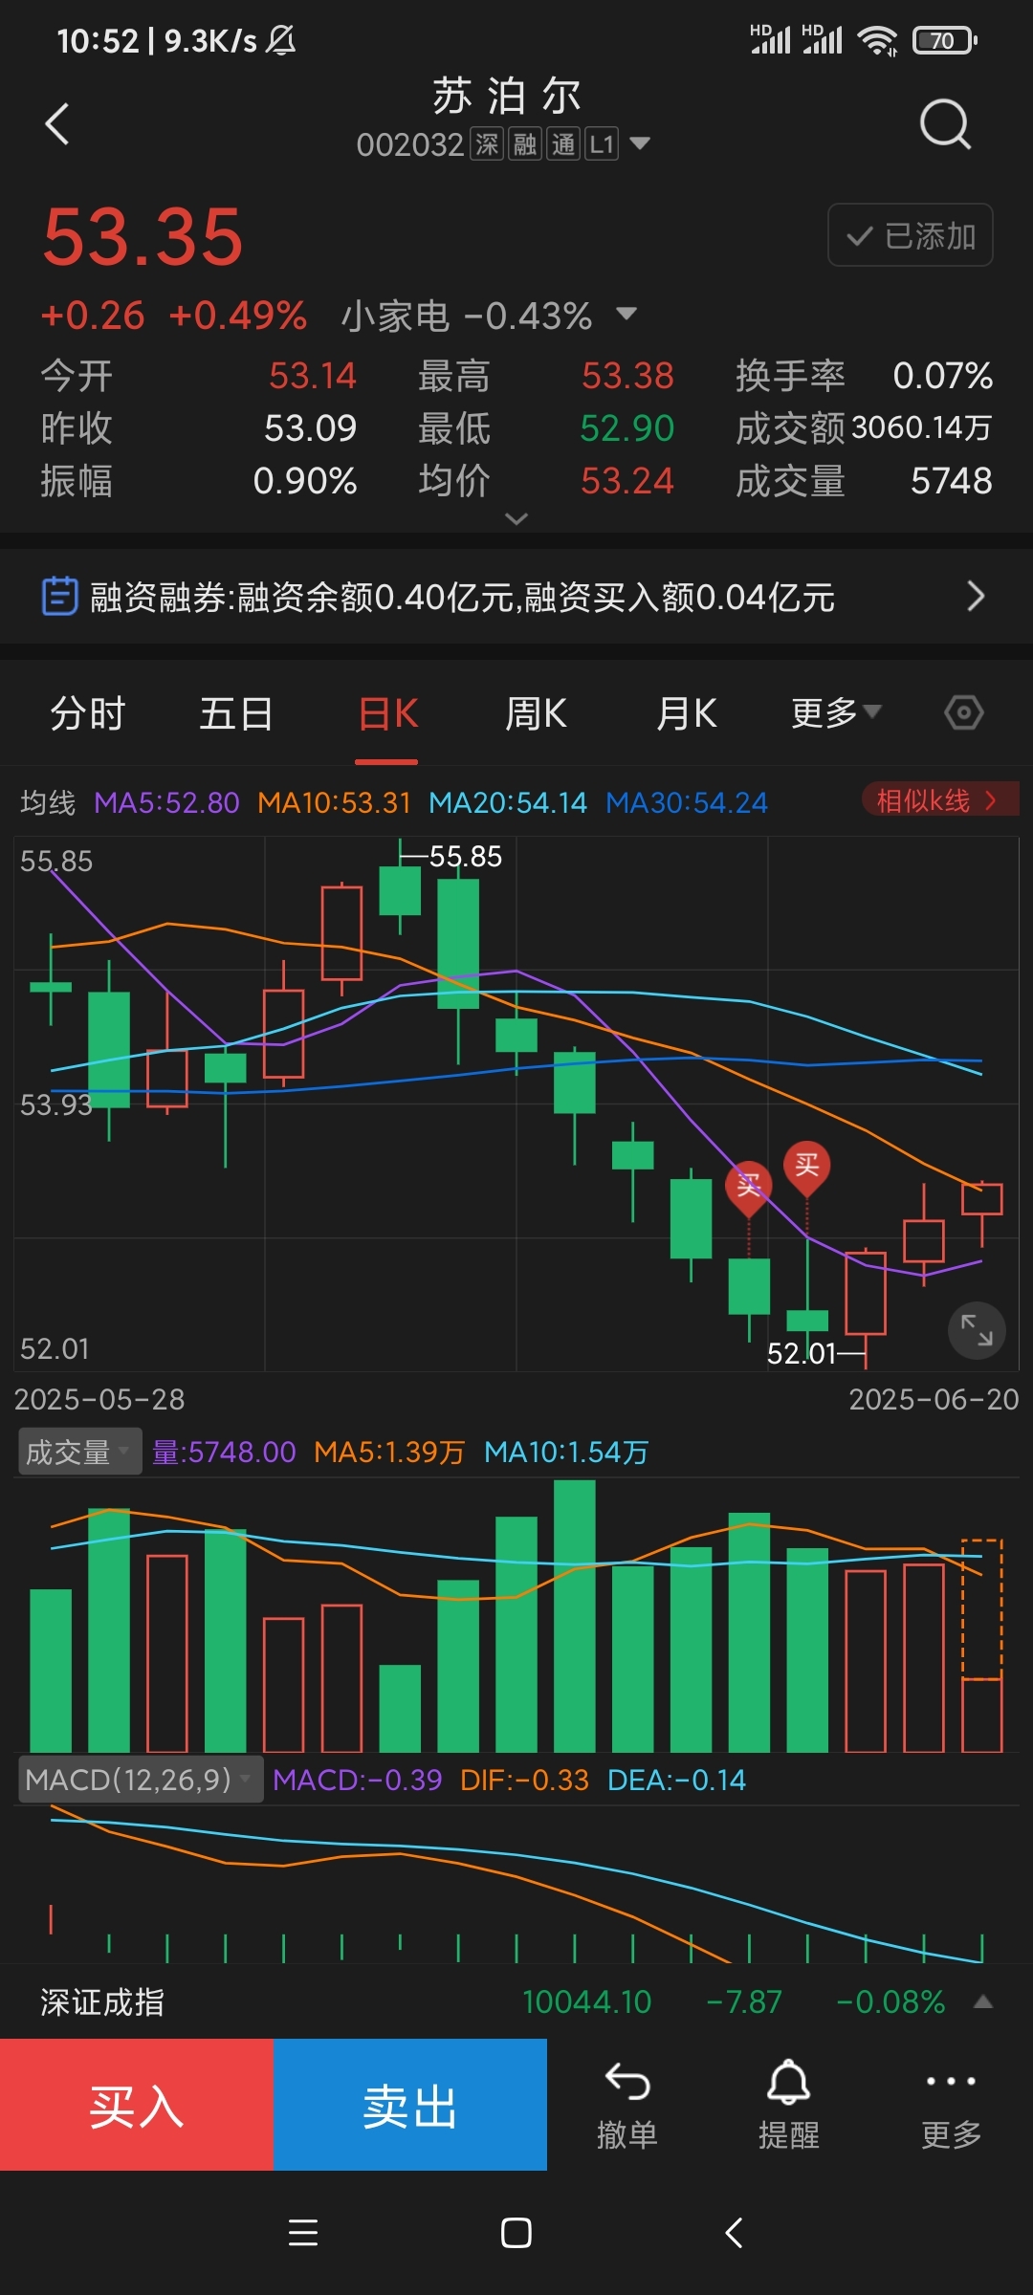This screenshot has height=2295, width=1033.
Task: Tap the 最低 52.90 value
Action: click(627, 428)
